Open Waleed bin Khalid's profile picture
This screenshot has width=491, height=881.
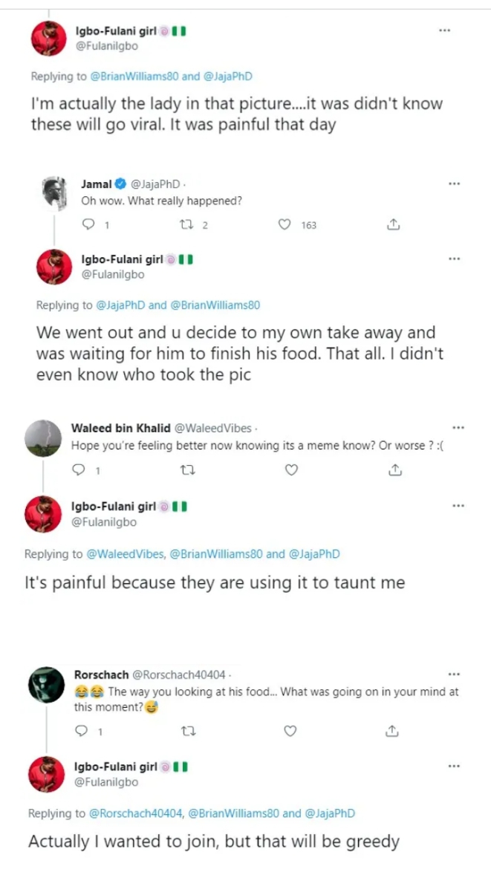coord(42,438)
